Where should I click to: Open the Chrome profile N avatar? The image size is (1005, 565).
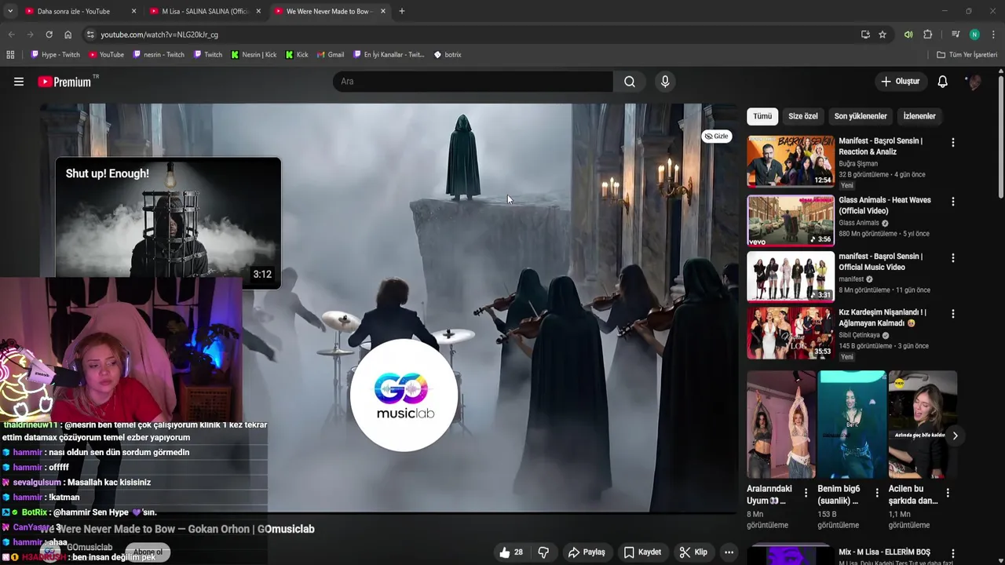point(974,35)
